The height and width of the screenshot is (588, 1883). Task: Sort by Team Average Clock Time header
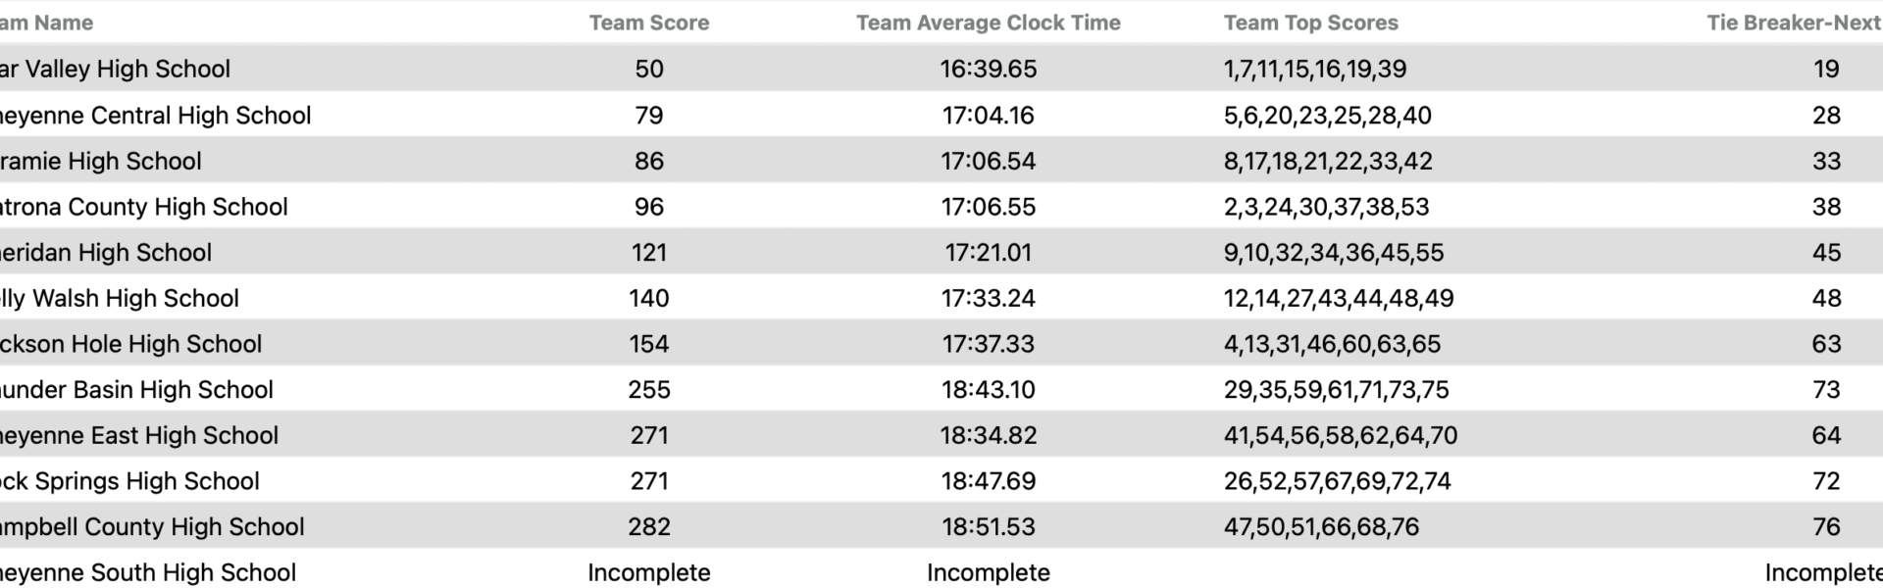(x=988, y=23)
